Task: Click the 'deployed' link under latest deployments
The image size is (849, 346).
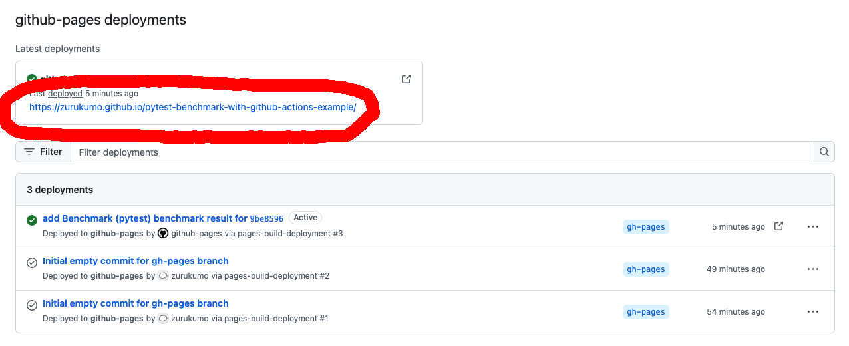Action: pyautogui.click(x=65, y=94)
